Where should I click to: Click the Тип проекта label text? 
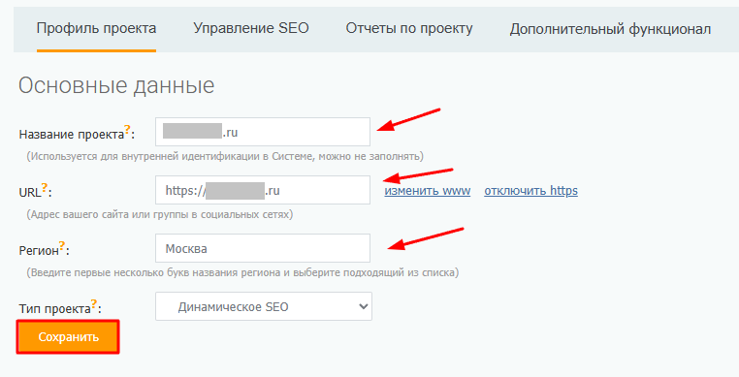pos(54,308)
